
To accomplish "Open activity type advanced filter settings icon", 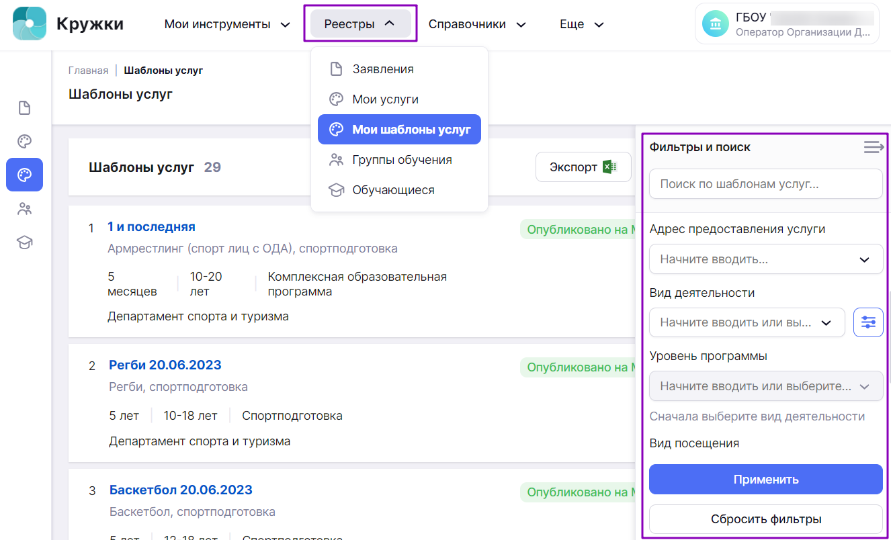I will pos(868,322).
